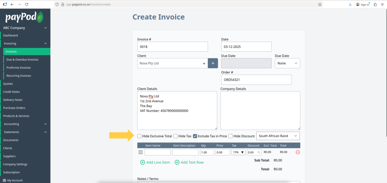Image resolution: width=387 pixels, height=183 pixels.
Task: Click the Date field 03-12-2025
Action: click(x=246, y=47)
